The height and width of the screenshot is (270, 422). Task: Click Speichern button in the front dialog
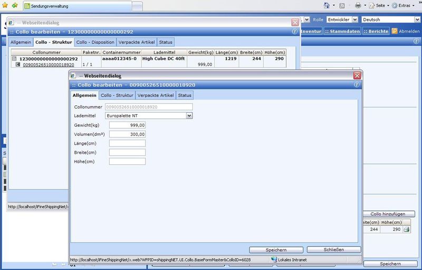click(276, 249)
